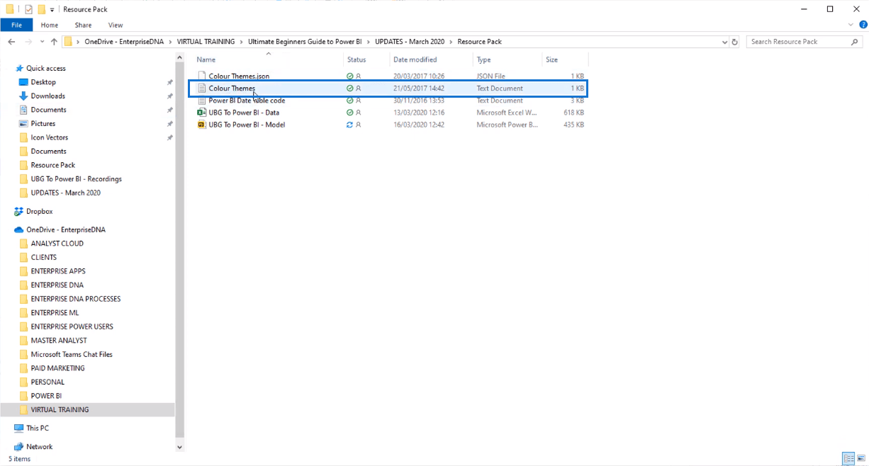Open Icon Vectors folder in sidebar
869x466 pixels.
(49, 137)
